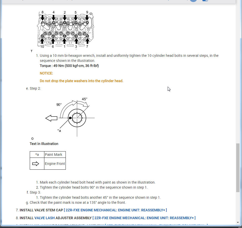Click the Text in Illustration heading
This screenshot has width=242, height=228.
pyautogui.click(x=44, y=144)
